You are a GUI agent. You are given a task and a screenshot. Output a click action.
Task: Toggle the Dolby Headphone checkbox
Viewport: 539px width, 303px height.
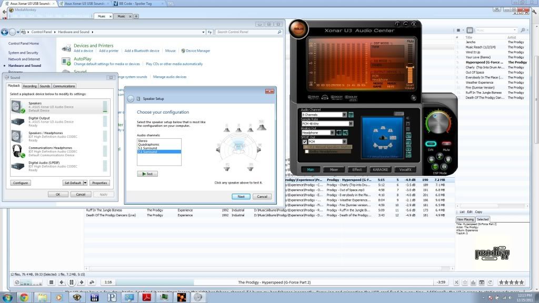point(306,151)
